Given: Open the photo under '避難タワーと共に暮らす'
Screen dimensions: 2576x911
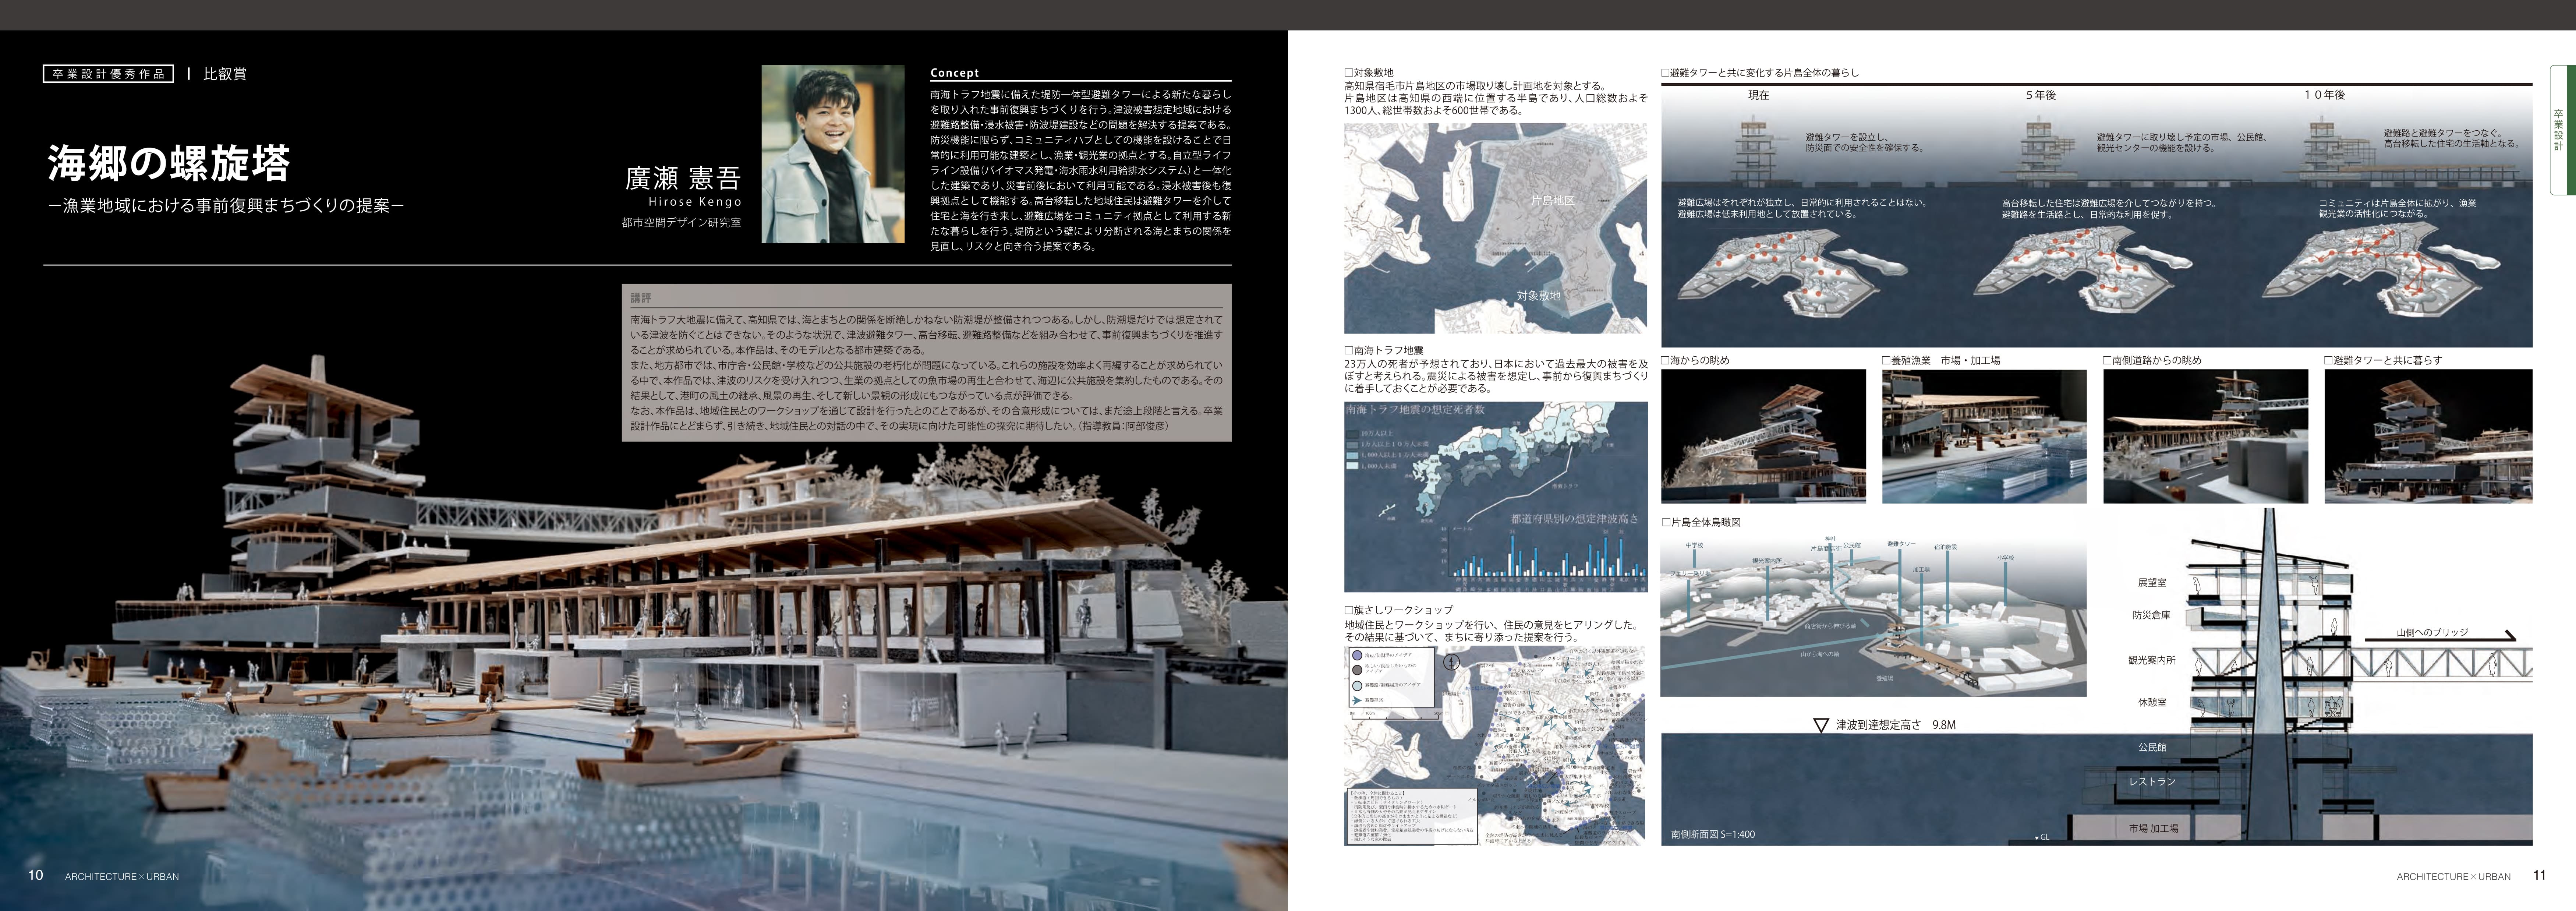Looking at the screenshot, I should pos(2428,436).
